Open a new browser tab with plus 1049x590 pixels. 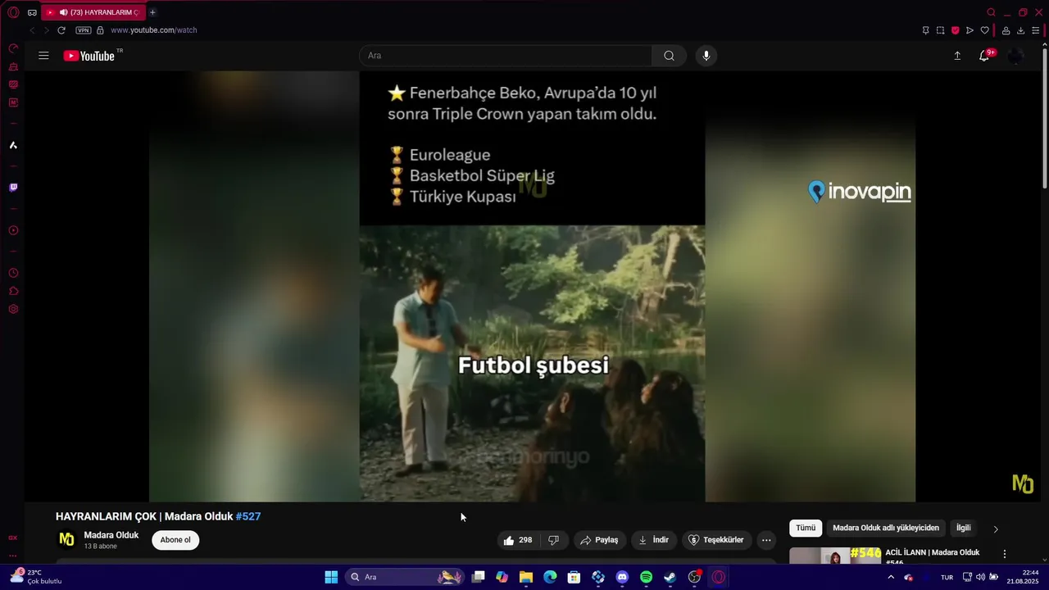click(x=152, y=12)
